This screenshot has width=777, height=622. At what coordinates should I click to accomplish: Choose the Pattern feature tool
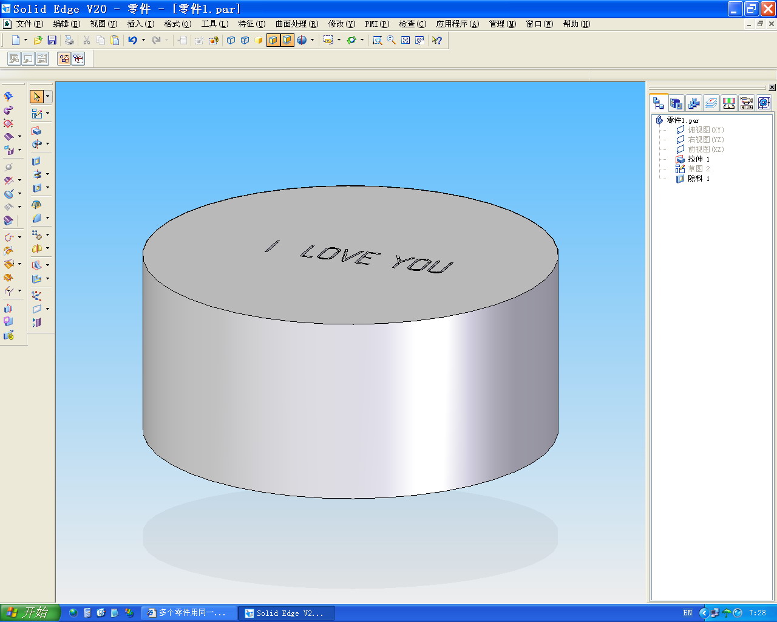[36, 235]
